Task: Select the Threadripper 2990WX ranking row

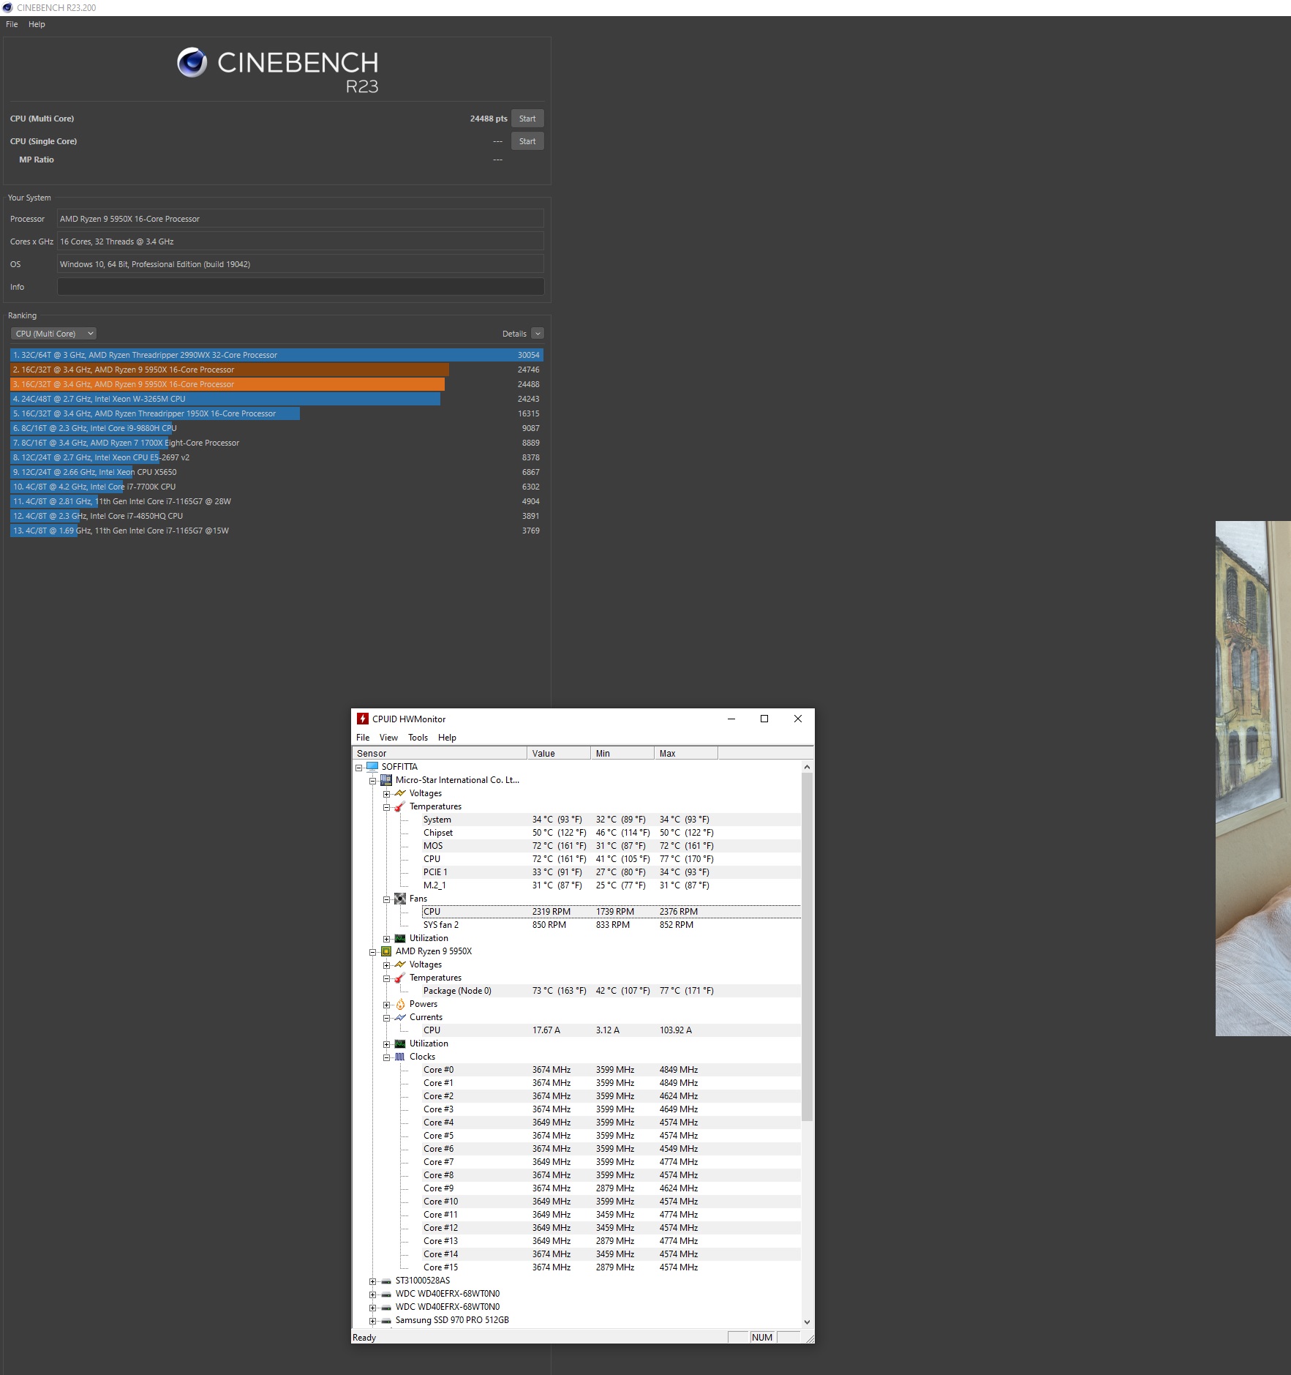Action: (276, 355)
